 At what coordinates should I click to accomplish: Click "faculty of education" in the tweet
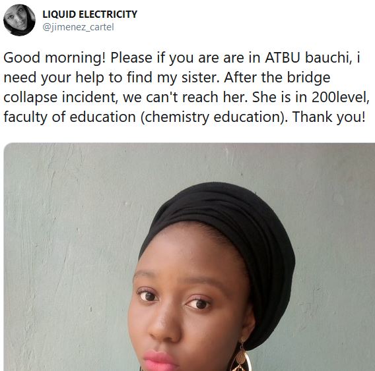[x=69, y=117]
